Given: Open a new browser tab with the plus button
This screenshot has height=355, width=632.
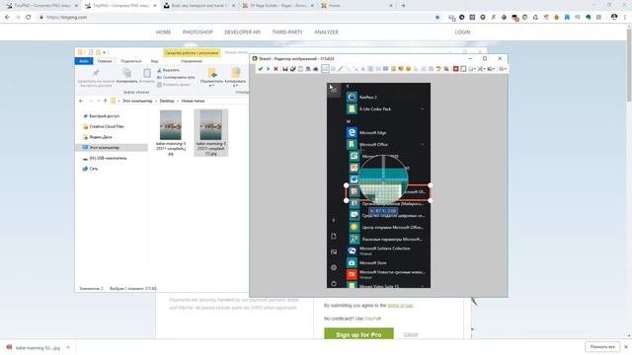Looking at the screenshot, I should coord(403,6).
